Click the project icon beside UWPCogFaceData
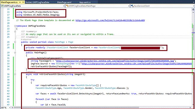The height and width of the screenshot is (109, 195). pyautogui.click(x=2, y=6)
